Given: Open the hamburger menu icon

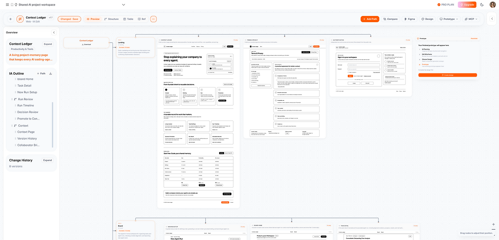Looking at the screenshot, I should point(7,5).
